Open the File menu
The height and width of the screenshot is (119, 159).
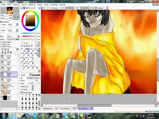point(3,5)
